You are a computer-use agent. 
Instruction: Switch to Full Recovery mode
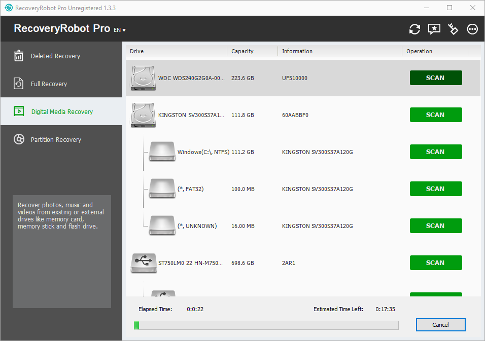[x=61, y=84]
